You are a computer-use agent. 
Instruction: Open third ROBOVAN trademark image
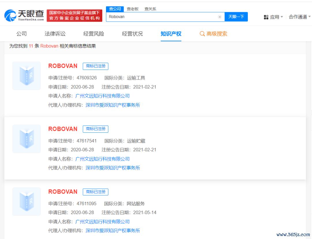27,202
